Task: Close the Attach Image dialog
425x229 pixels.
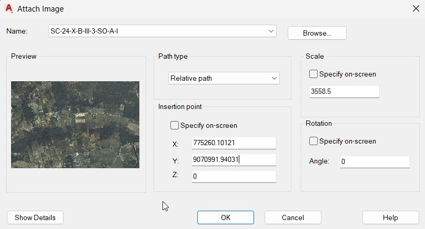Action: (x=416, y=8)
